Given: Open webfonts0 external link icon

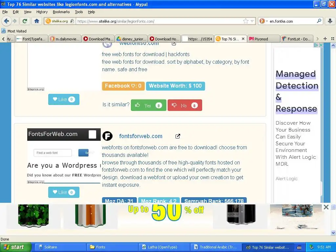Looking at the screenshot, I should [174, 44].
